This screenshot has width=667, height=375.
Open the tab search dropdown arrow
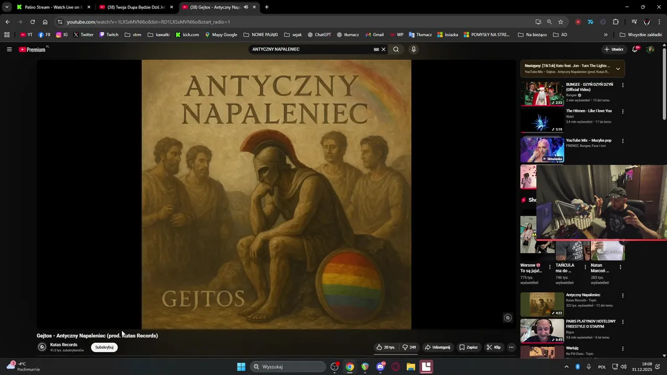[x=7, y=7]
